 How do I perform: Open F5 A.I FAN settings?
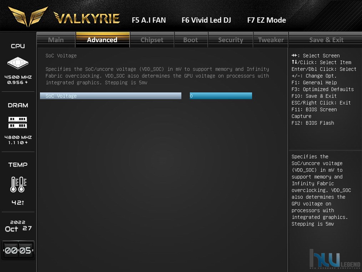(149, 20)
